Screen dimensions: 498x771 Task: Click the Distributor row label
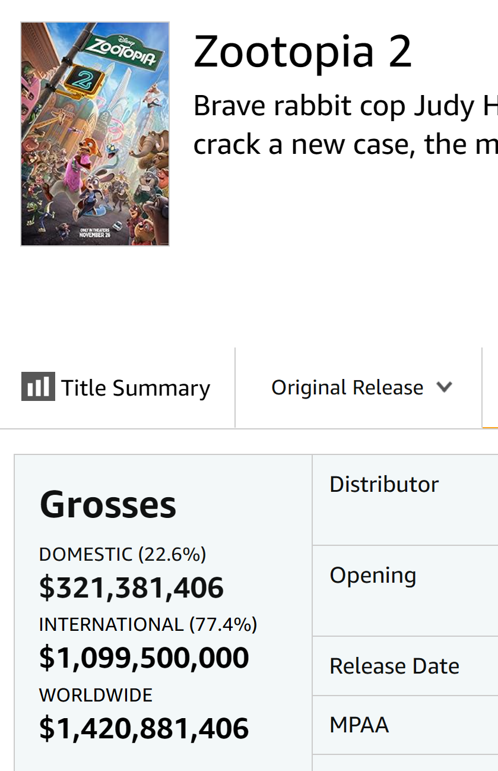[384, 485]
